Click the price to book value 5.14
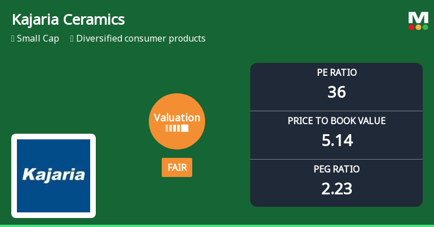This screenshot has width=434, height=227. click(336, 140)
